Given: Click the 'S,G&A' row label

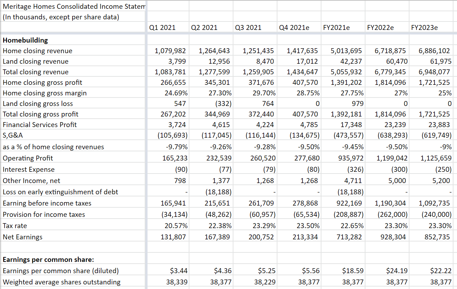Looking at the screenshot, I should click(13, 135).
